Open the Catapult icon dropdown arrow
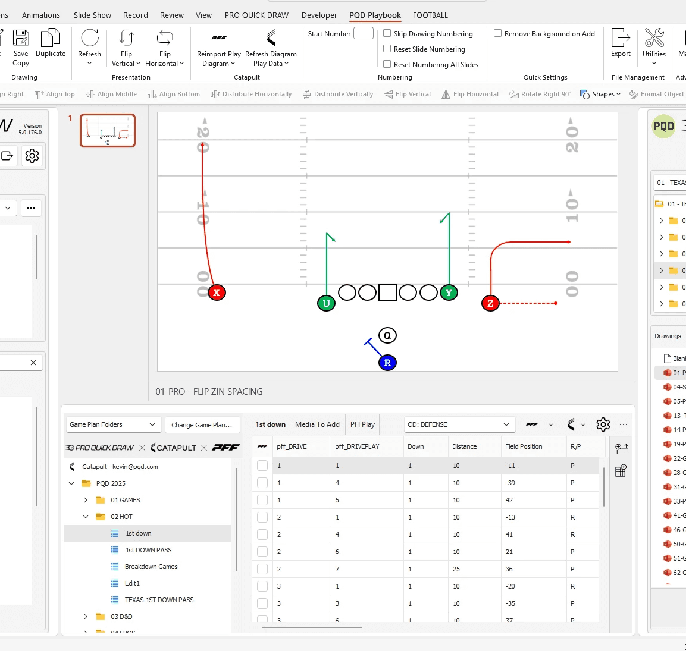686x651 pixels. click(582, 424)
